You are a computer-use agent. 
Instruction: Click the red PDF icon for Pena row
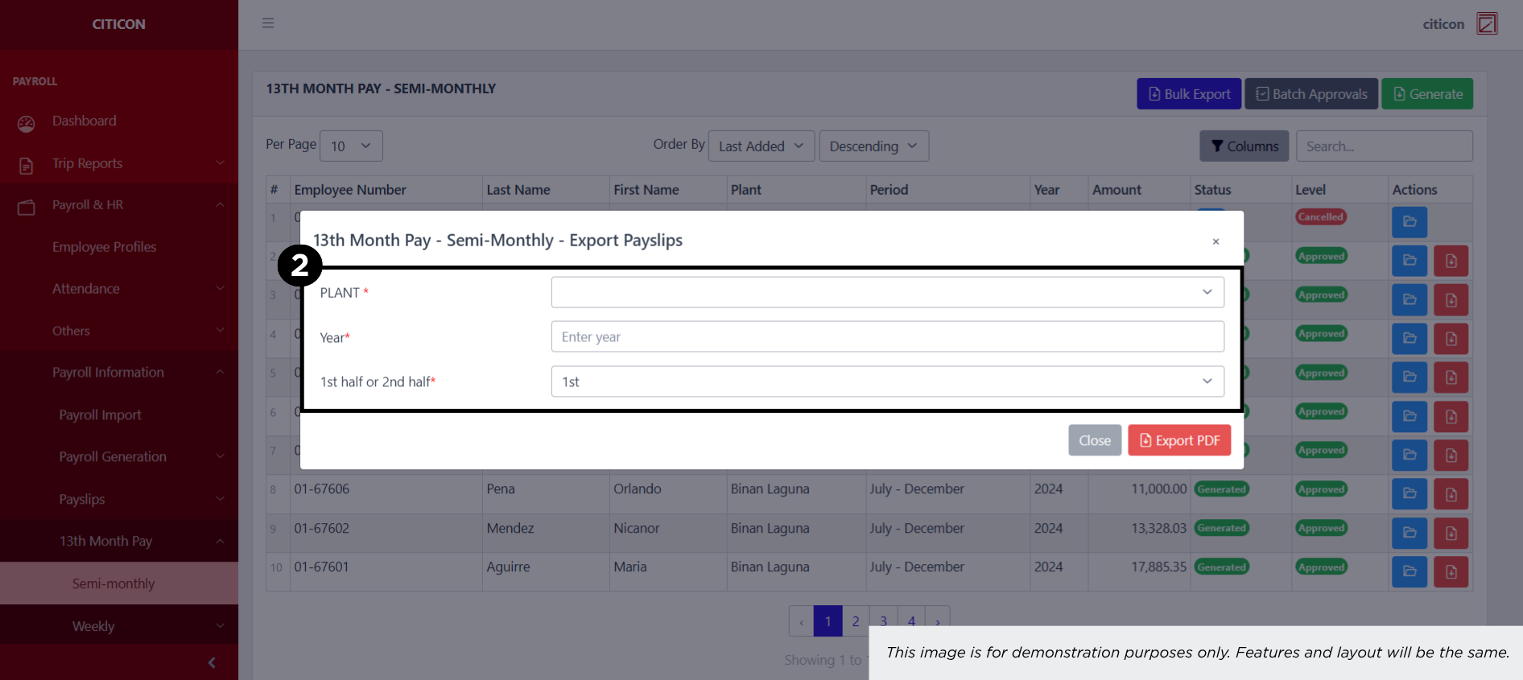(1451, 494)
